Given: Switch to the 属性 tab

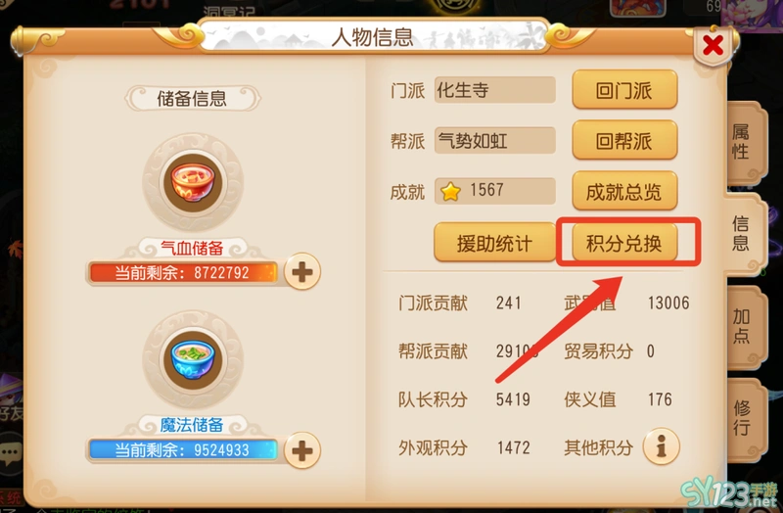Looking at the screenshot, I should coord(741,142).
